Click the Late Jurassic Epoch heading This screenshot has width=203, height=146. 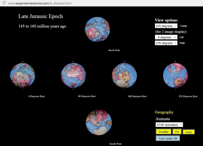[x=40, y=16]
